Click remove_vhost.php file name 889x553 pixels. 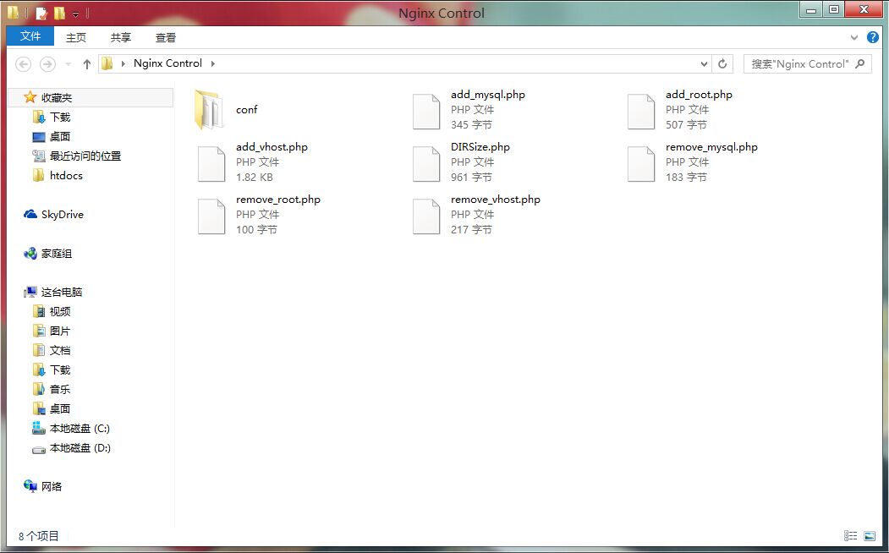click(496, 200)
